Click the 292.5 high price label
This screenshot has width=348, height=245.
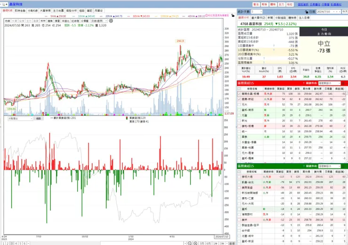click(x=180, y=41)
